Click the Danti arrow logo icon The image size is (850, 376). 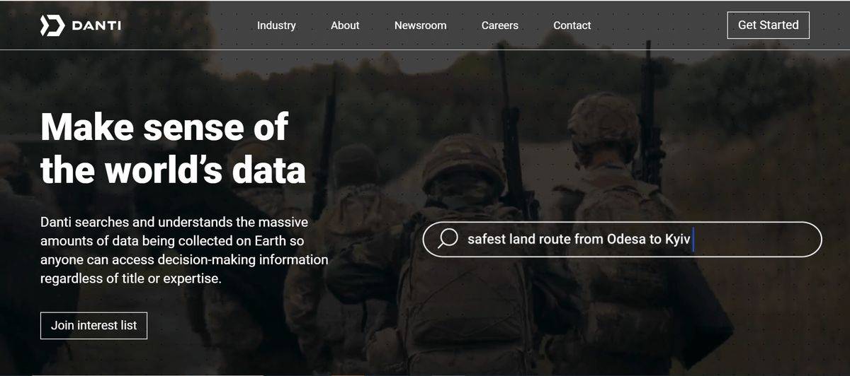click(x=52, y=25)
